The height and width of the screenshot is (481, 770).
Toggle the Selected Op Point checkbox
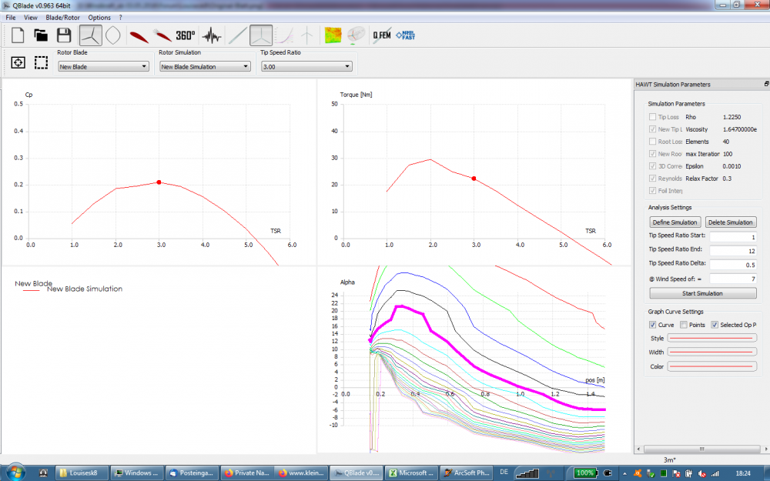pyautogui.click(x=714, y=325)
